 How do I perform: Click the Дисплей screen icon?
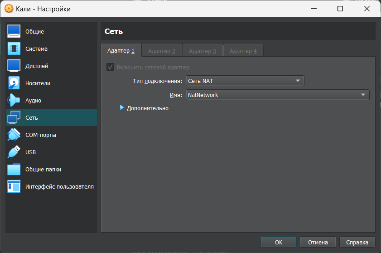[14, 66]
